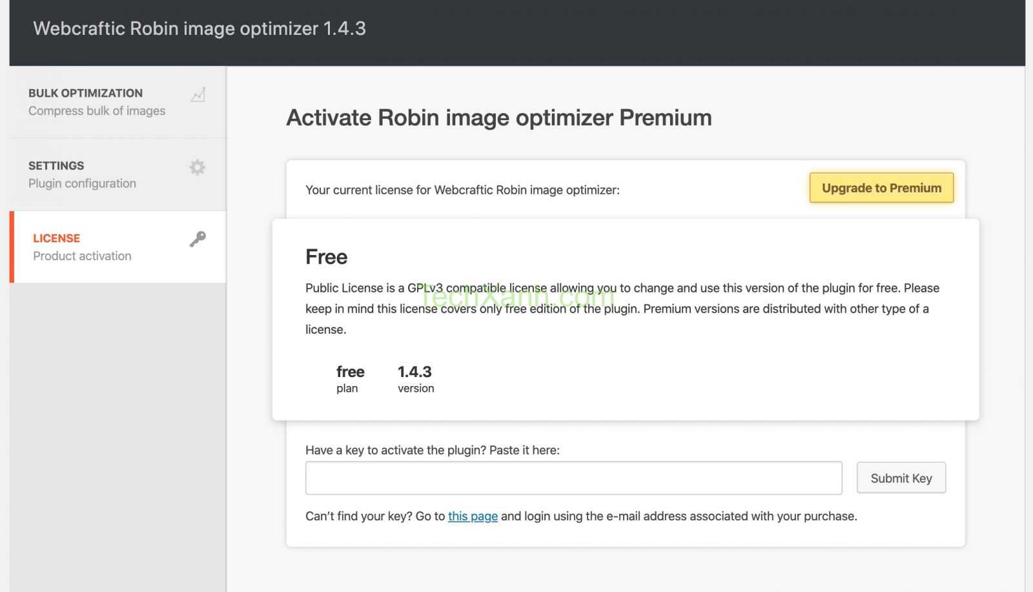Open the Settings plugin configuration item
The image size is (1033, 592).
pos(118,174)
